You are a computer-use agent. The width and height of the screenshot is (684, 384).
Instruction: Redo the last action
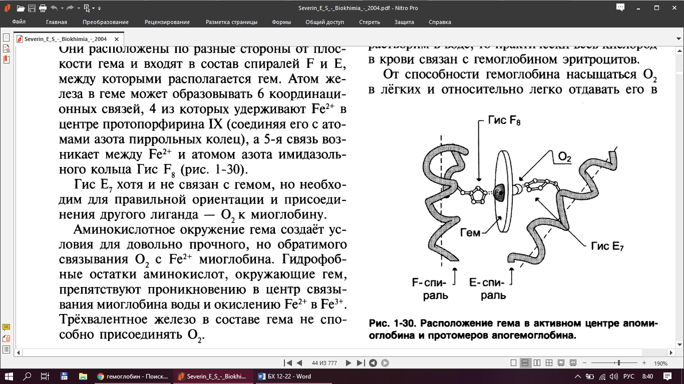point(70,8)
